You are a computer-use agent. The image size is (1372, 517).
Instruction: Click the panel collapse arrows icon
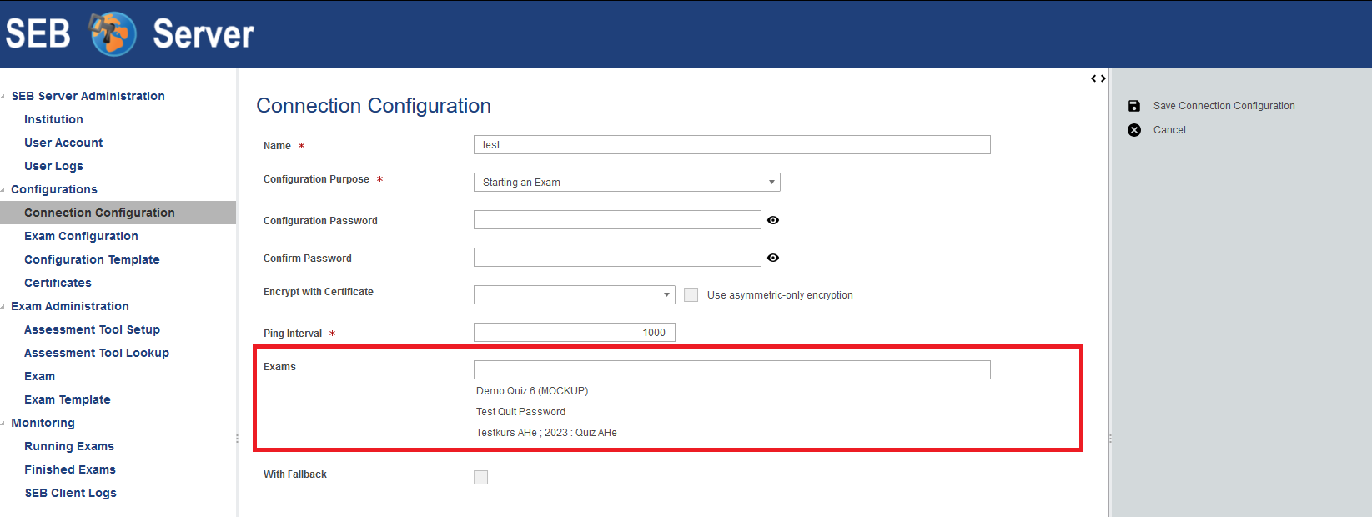1098,78
